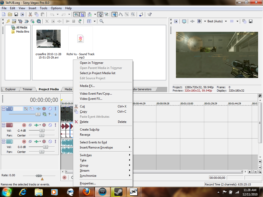Select Properties in the context menu
Image resolution: width=263 pixels, height=197 pixels.
[88, 183]
